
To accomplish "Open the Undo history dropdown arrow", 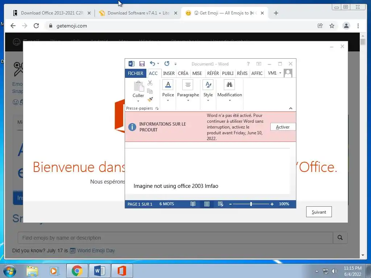I will pos(158,63).
